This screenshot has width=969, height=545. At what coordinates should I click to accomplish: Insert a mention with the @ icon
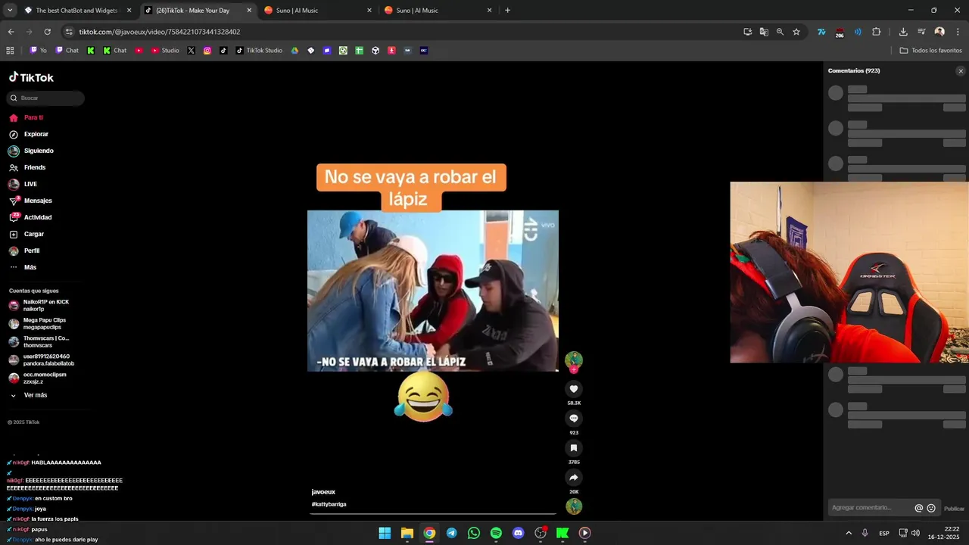919,509
